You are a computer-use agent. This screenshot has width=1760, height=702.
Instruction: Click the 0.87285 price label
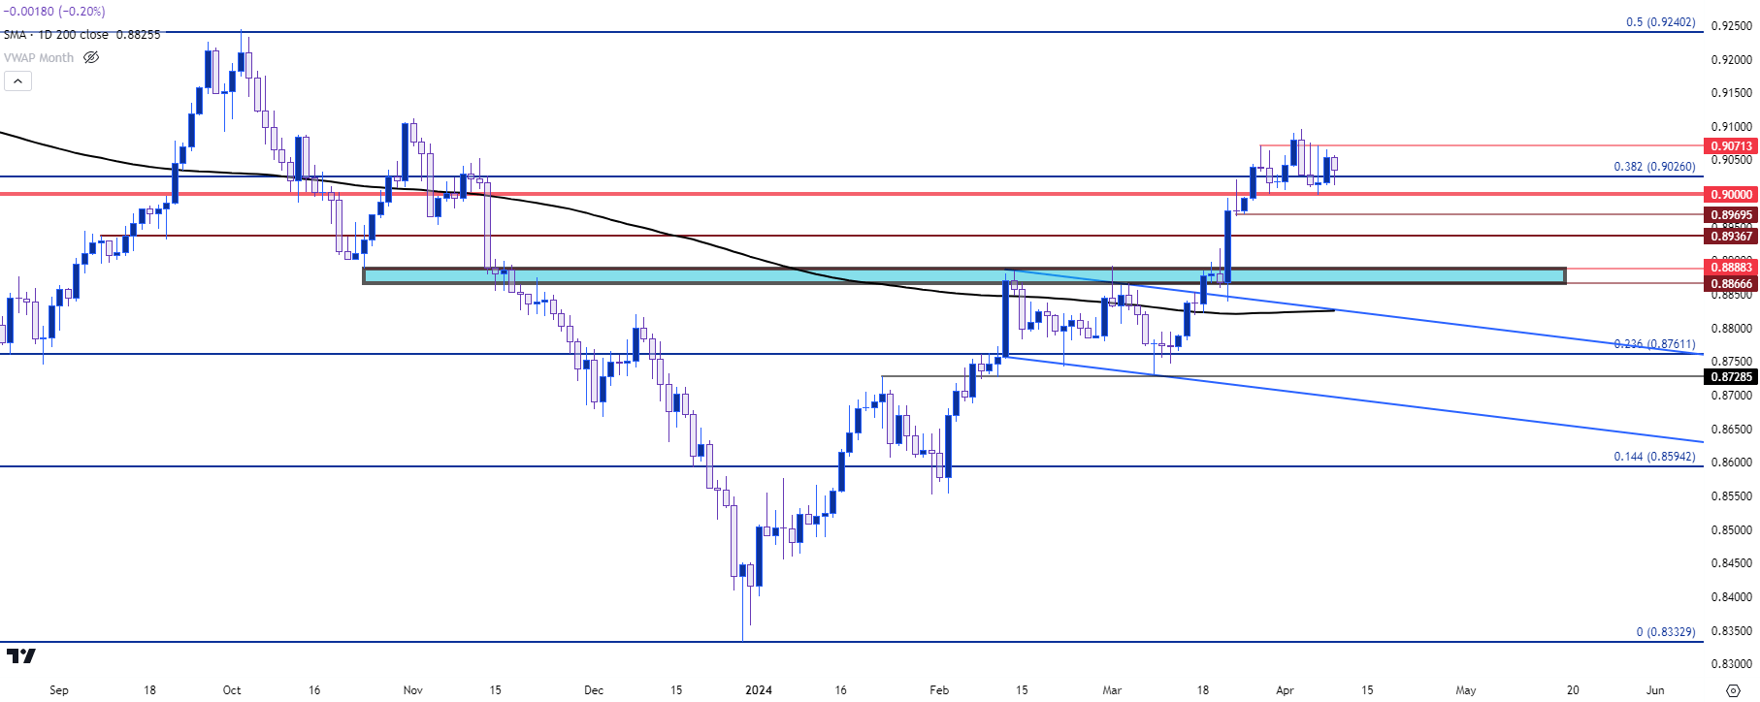pos(1732,377)
